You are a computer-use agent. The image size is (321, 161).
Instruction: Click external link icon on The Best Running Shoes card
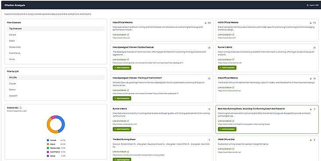128,152
